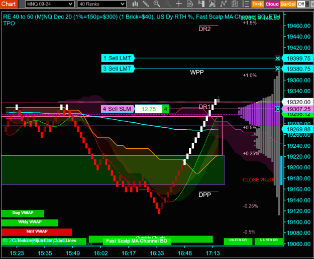The height and width of the screenshot is (259, 314).
Task: Click the +0.25% level label
Action: click(251, 154)
